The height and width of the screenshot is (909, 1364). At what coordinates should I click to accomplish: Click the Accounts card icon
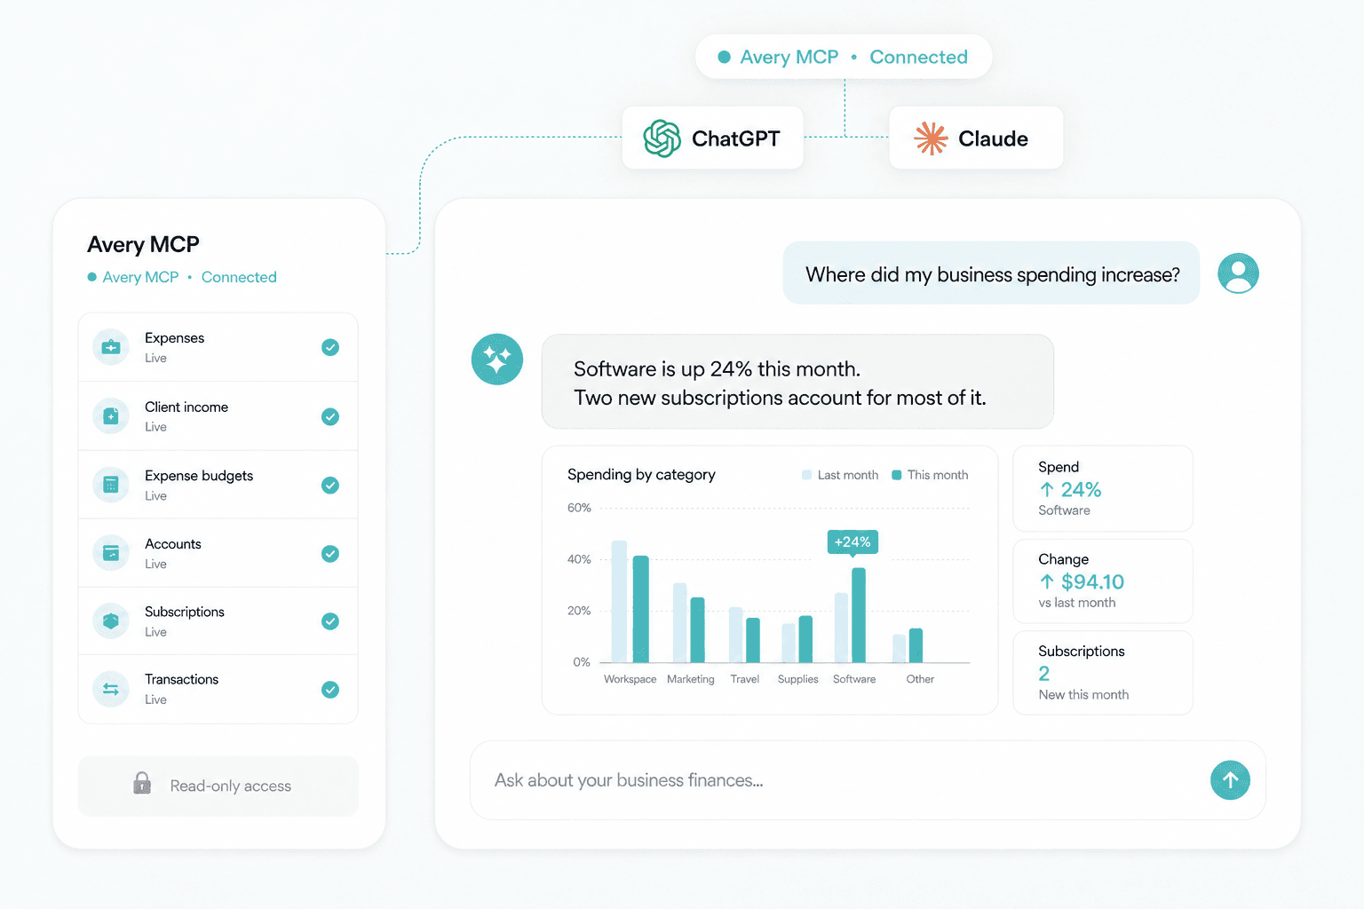tap(111, 553)
